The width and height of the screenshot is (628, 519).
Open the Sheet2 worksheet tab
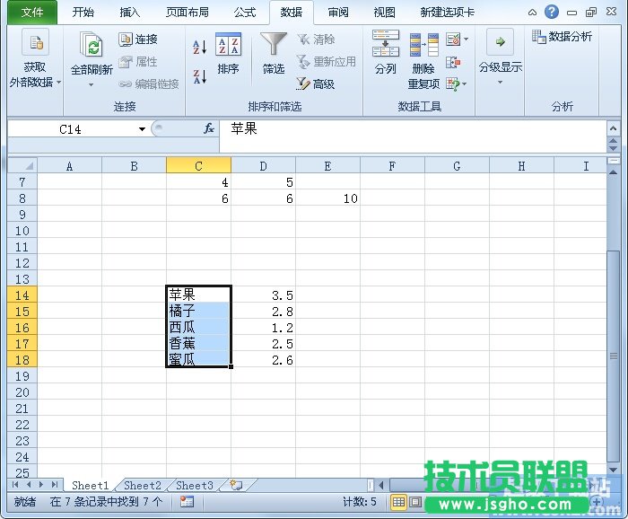(x=143, y=486)
